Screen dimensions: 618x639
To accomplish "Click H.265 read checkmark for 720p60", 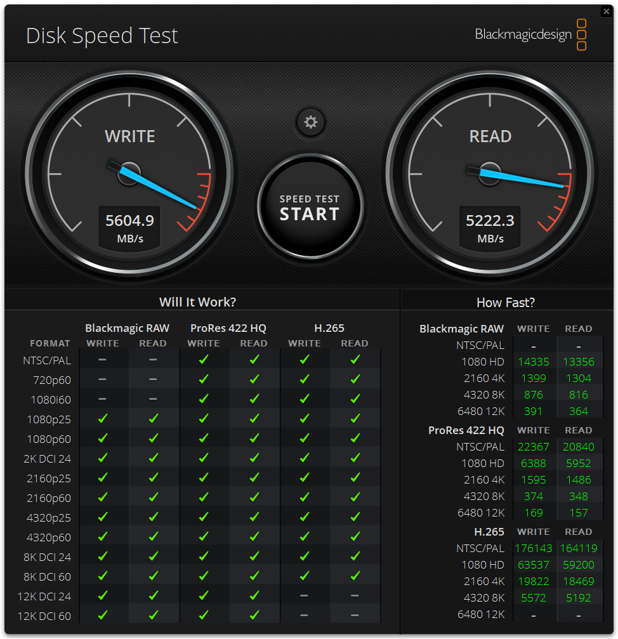I will click(x=355, y=379).
